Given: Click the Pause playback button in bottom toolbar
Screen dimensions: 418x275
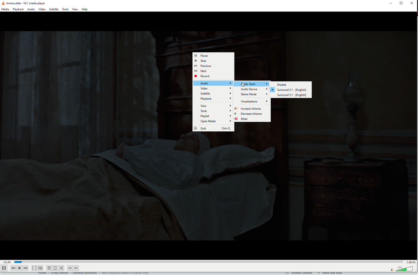Looking at the screenshot, I should [x=4, y=268].
